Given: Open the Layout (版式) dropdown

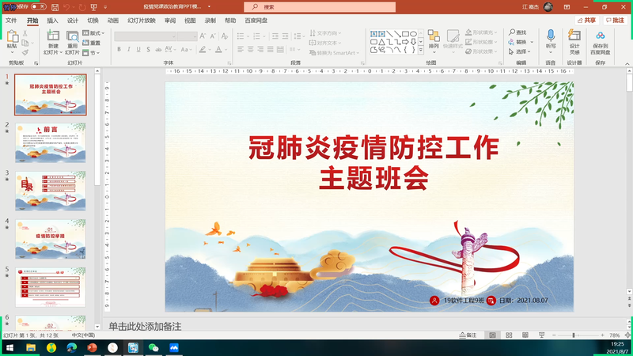Looking at the screenshot, I should click(93, 33).
